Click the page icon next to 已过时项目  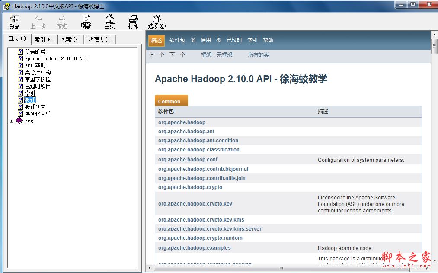(20, 86)
